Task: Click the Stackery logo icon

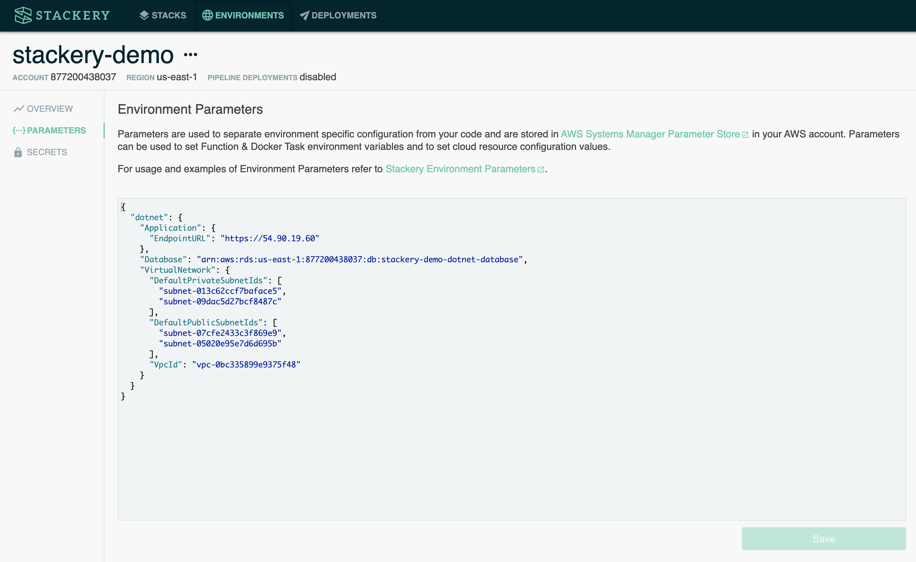Action: click(23, 15)
